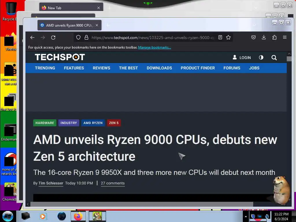
Task: Open the Extensions puzzle icon
Action: (x=274, y=37)
